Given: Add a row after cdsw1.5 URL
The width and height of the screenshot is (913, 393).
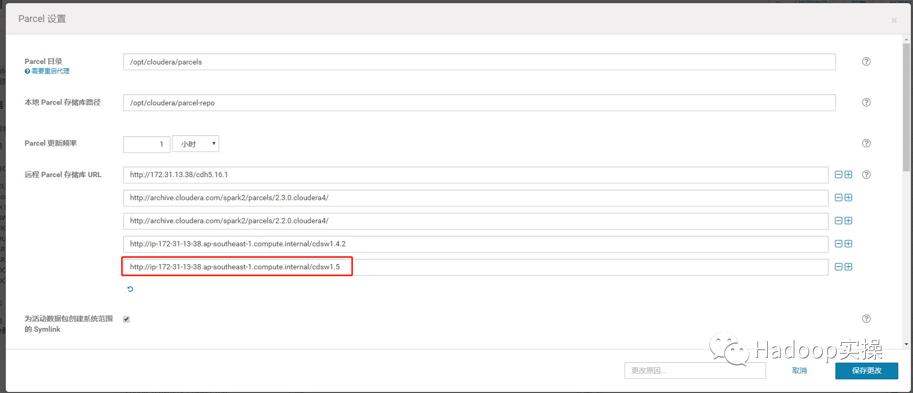Looking at the screenshot, I should [x=848, y=267].
